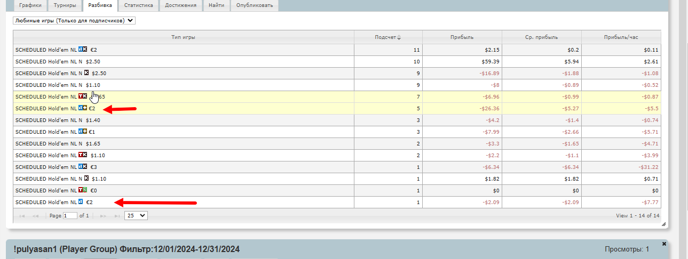Sort by the Подсчет column arrows
Image resolution: width=688 pixels, height=259 pixels.
(x=399, y=37)
